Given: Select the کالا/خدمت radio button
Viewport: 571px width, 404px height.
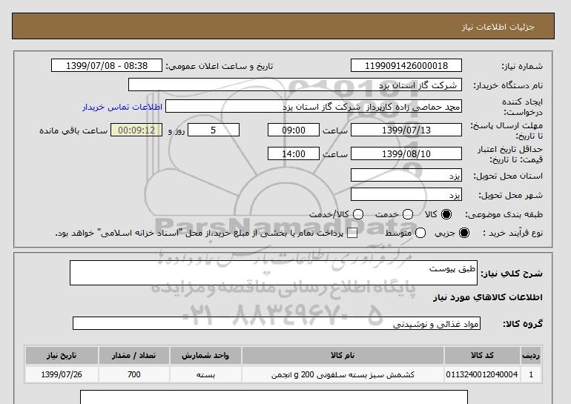Looking at the screenshot, I should coord(358,214).
